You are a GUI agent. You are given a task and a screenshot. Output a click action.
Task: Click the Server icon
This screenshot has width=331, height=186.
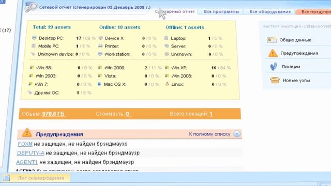pos(167,46)
